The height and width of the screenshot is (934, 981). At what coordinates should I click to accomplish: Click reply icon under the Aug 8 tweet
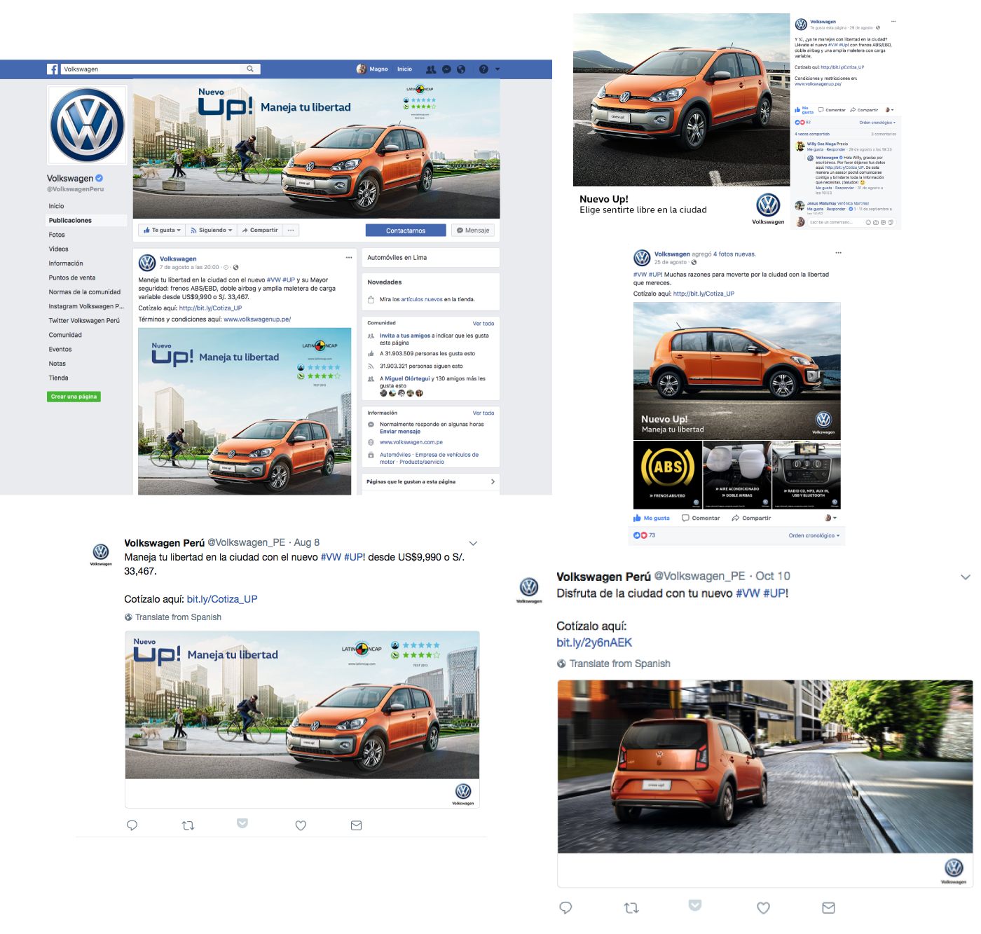click(132, 825)
